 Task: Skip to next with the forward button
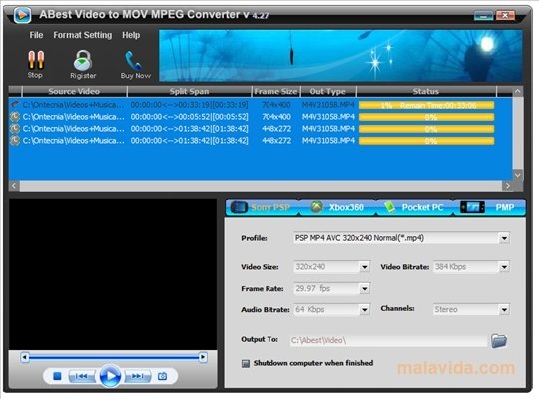coord(138,376)
